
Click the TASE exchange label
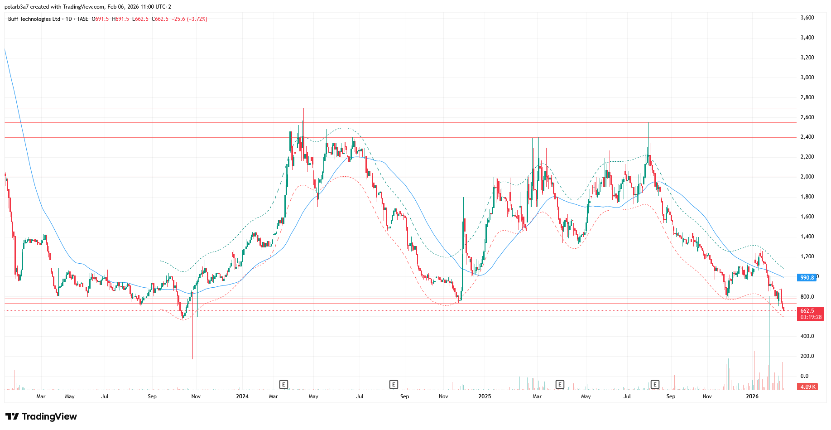[83, 19]
